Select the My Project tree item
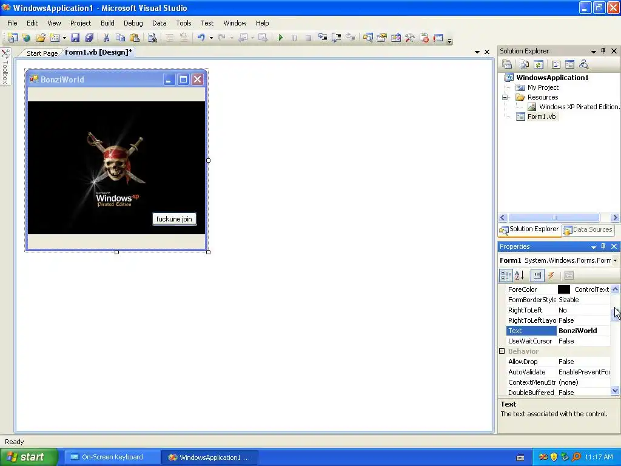The width and height of the screenshot is (621, 466). (x=543, y=87)
